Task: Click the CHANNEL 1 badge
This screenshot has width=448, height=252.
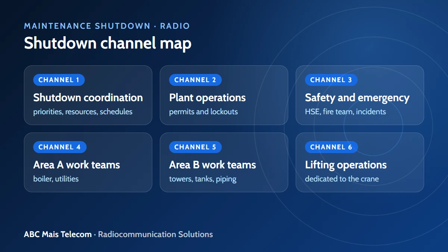Action: [59, 80]
